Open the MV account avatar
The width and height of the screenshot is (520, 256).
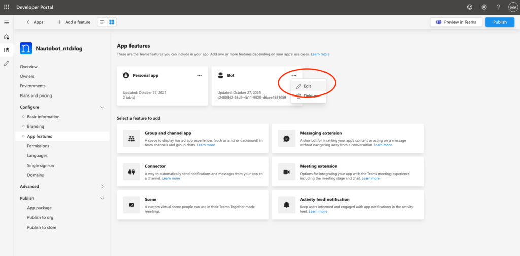point(513,7)
